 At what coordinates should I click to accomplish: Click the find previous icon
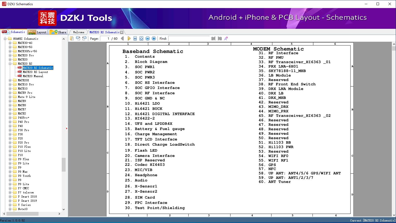[x=213, y=38]
